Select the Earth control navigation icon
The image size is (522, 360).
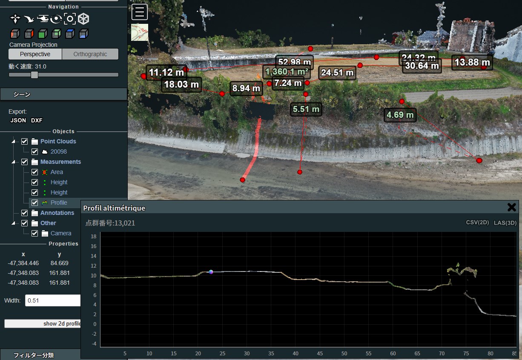[15, 19]
